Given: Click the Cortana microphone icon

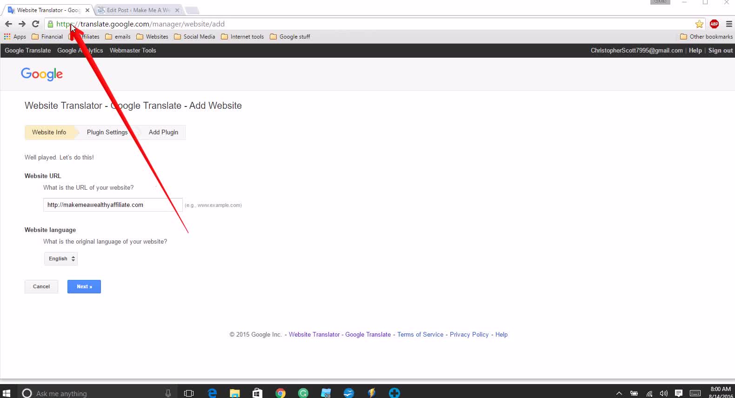Looking at the screenshot, I should (x=168, y=393).
